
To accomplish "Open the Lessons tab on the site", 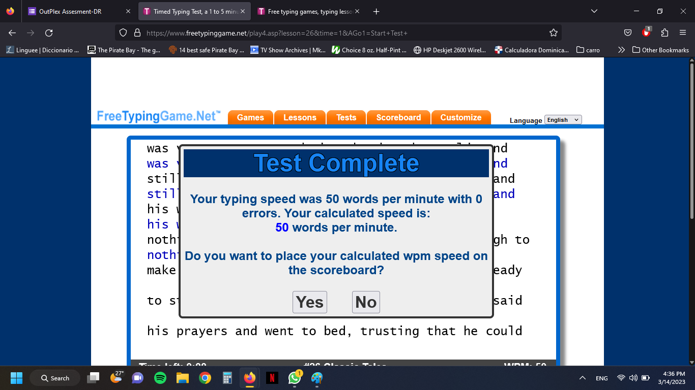I will (300, 117).
